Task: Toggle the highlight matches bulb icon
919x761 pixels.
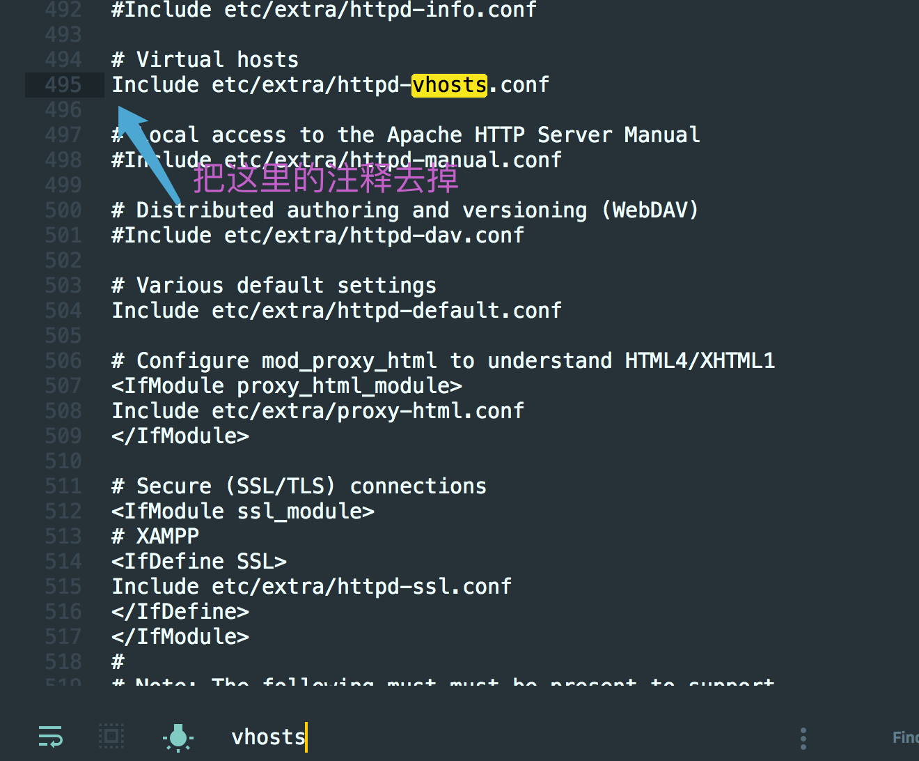Action: (x=178, y=737)
